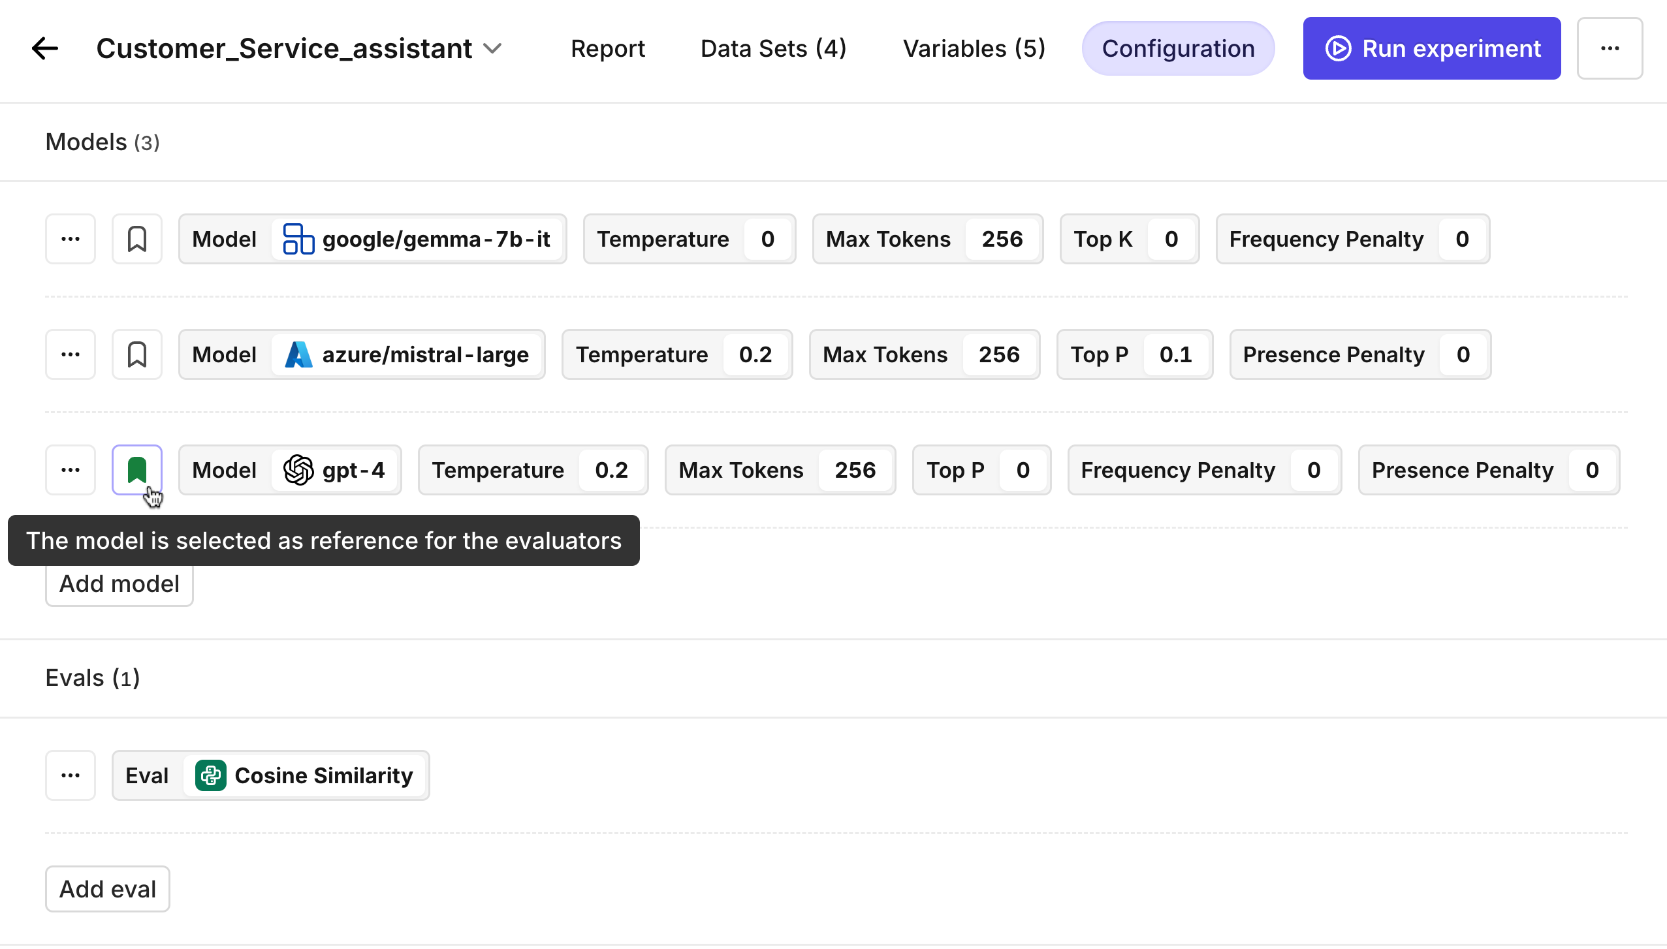The height and width of the screenshot is (949, 1667).
Task: Click the OpenAI logo on the gpt-4 model
Action: [x=298, y=470]
